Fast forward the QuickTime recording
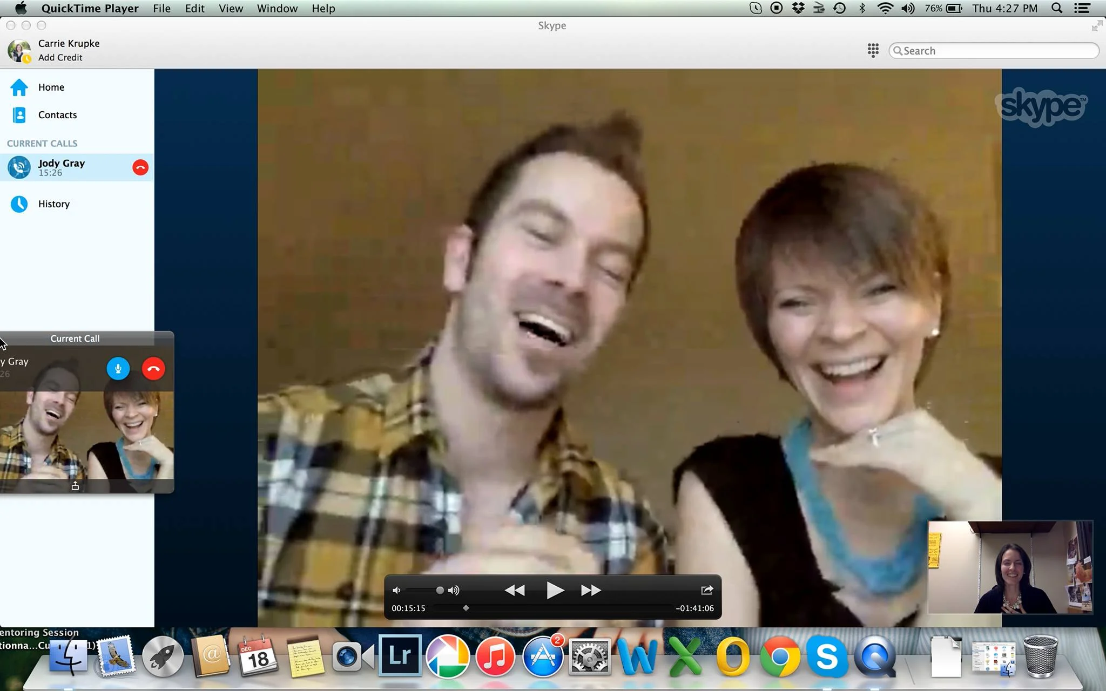Image resolution: width=1106 pixels, height=691 pixels. point(591,591)
